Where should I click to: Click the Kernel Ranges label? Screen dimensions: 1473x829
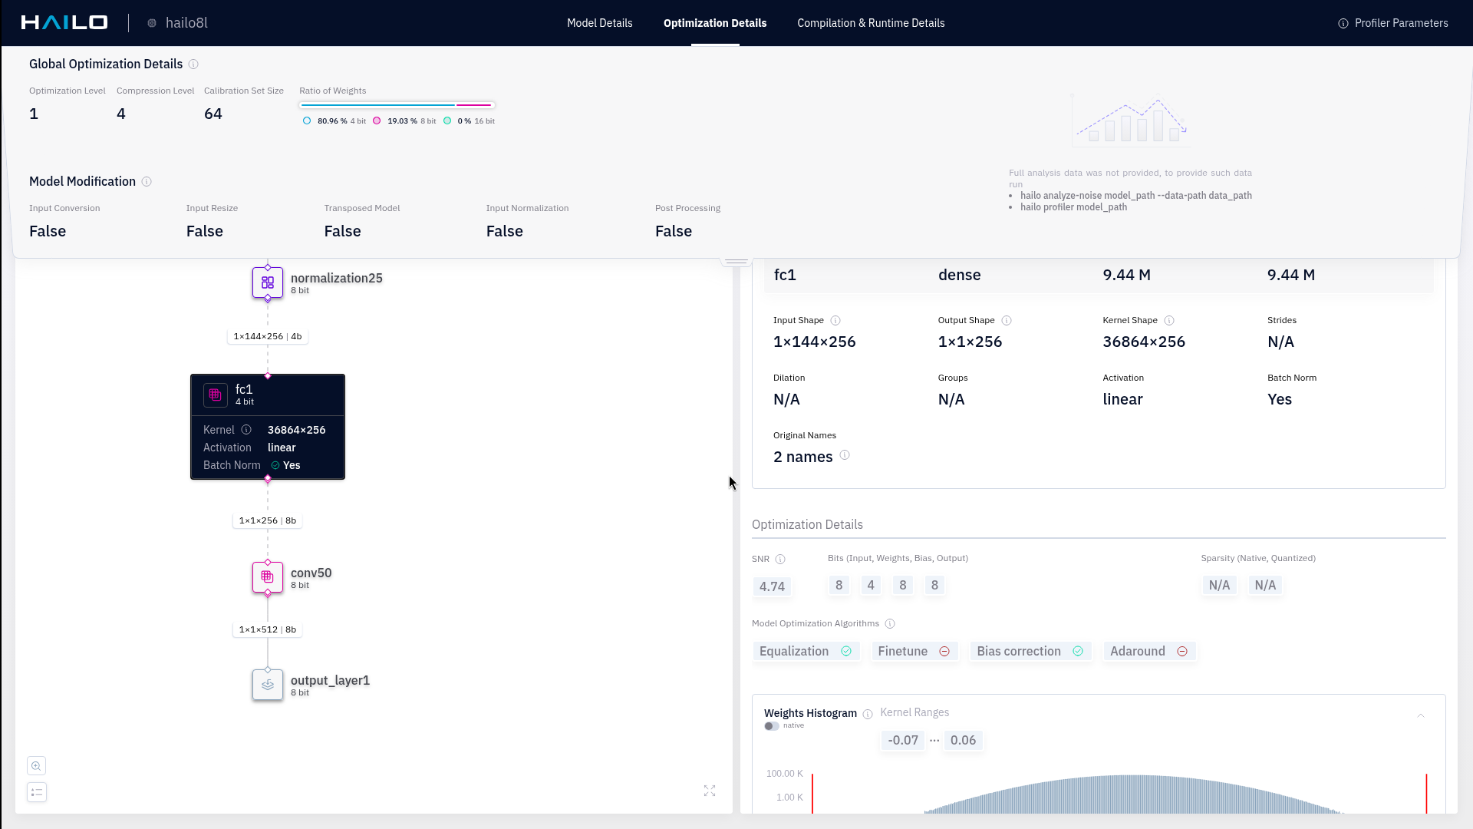[x=914, y=712]
